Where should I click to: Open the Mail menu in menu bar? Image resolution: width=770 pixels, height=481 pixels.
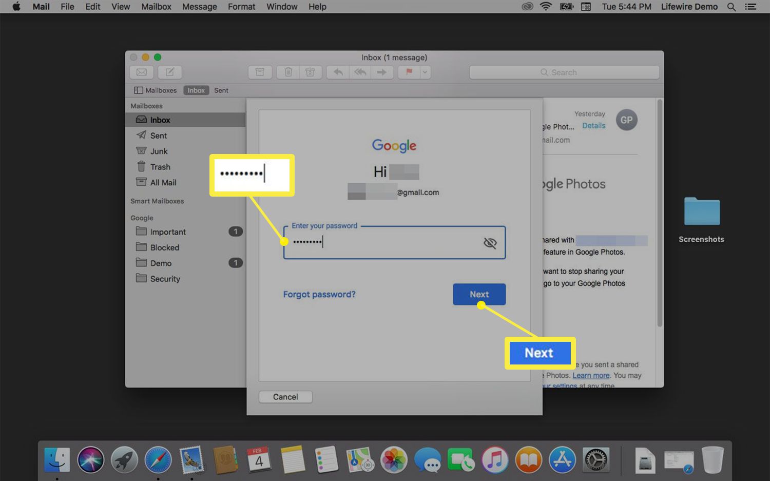[x=41, y=7]
